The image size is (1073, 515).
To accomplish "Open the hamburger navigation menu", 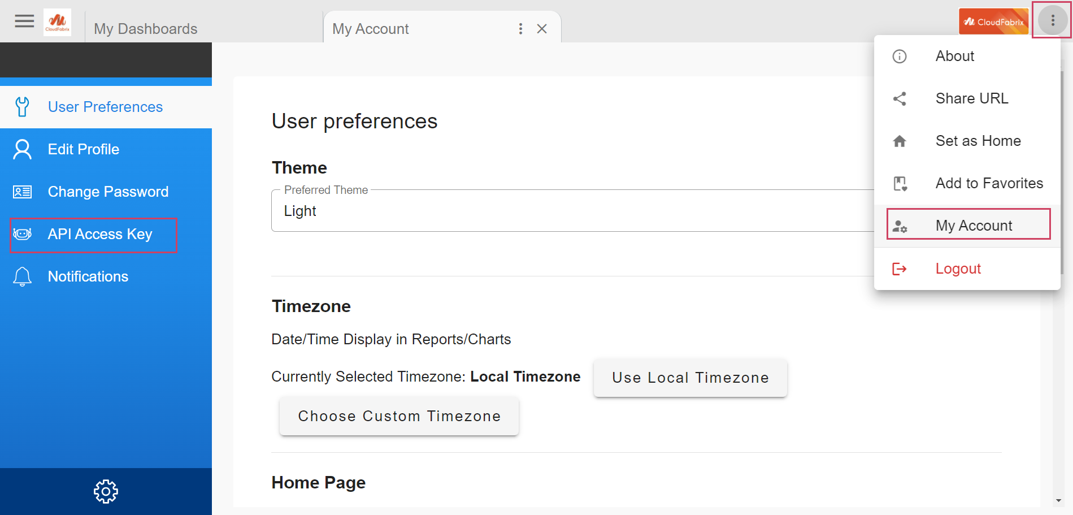I will pyautogui.click(x=24, y=21).
